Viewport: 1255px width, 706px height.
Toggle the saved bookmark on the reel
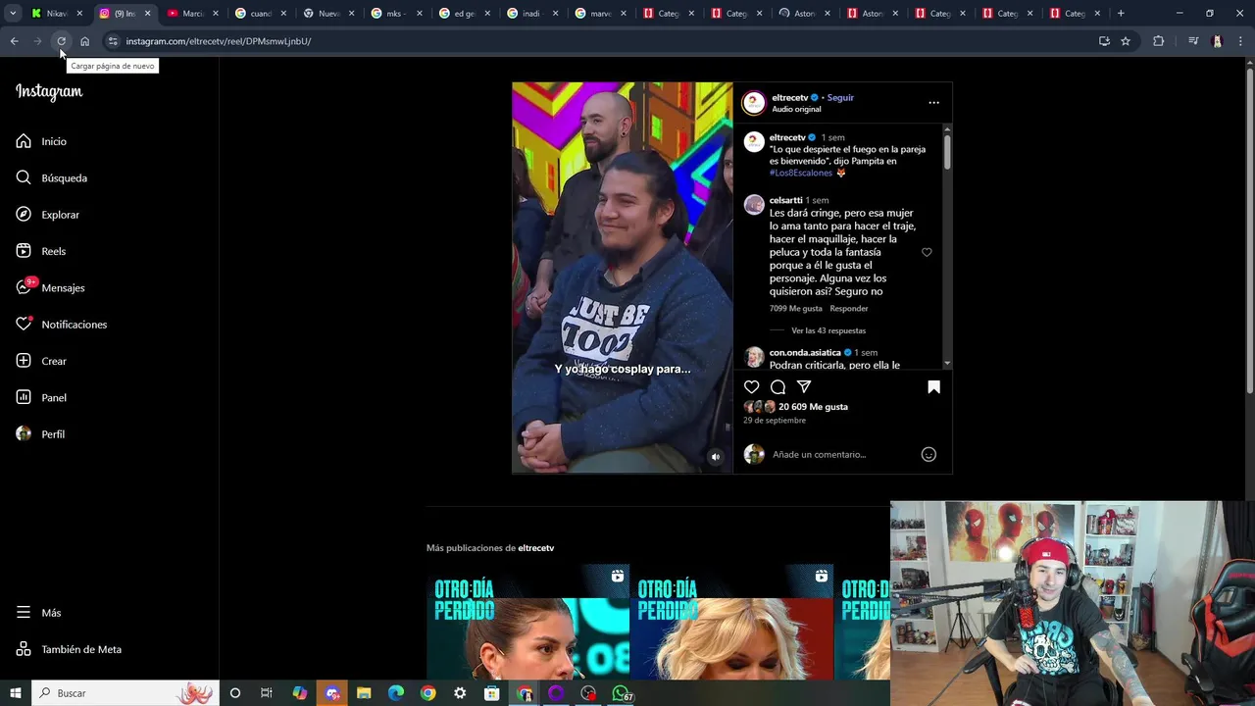click(x=933, y=387)
